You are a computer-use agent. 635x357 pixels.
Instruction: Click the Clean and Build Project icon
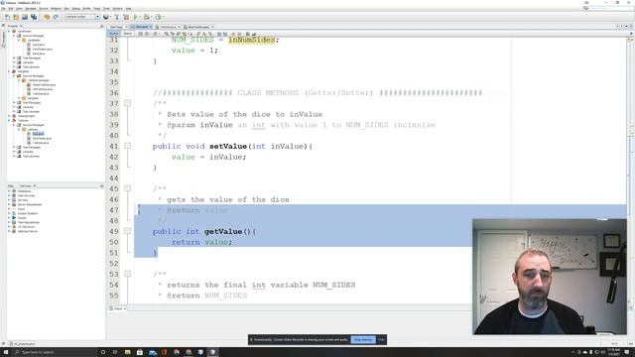126,17
